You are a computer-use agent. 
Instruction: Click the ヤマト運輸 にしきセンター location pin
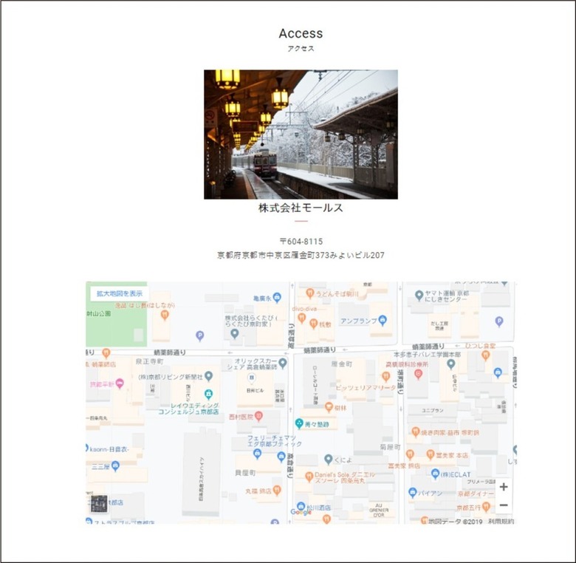click(419, 295)
